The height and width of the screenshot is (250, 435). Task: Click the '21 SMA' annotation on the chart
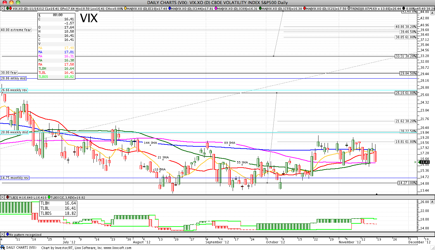163,157
